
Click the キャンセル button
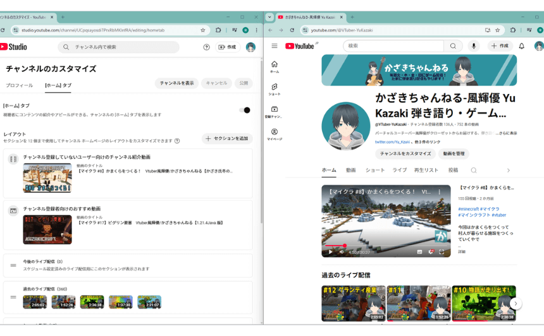[x=216, y=83]
